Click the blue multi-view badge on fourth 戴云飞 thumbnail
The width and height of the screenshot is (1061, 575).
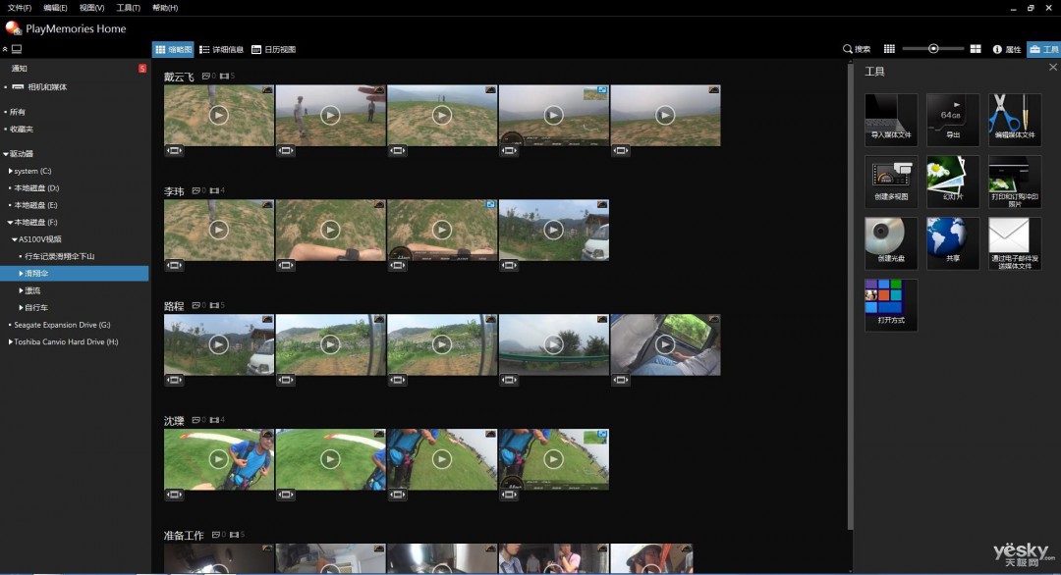[601, 90]
